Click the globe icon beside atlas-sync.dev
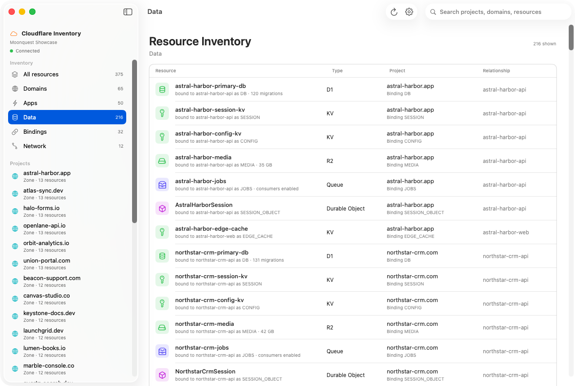Image resolution: width=575 pixels, height=386 pixels. pyautogui.click(x=15, y=194)
